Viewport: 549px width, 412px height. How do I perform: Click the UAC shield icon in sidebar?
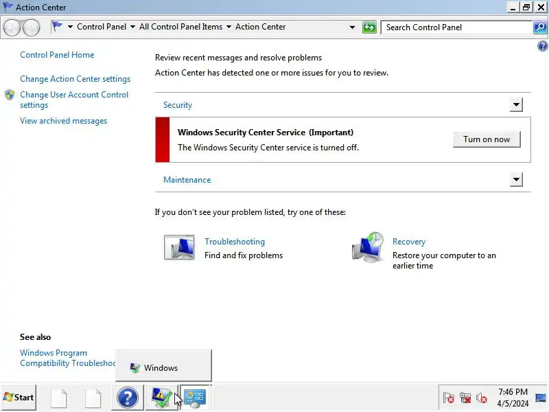[10, 95]
